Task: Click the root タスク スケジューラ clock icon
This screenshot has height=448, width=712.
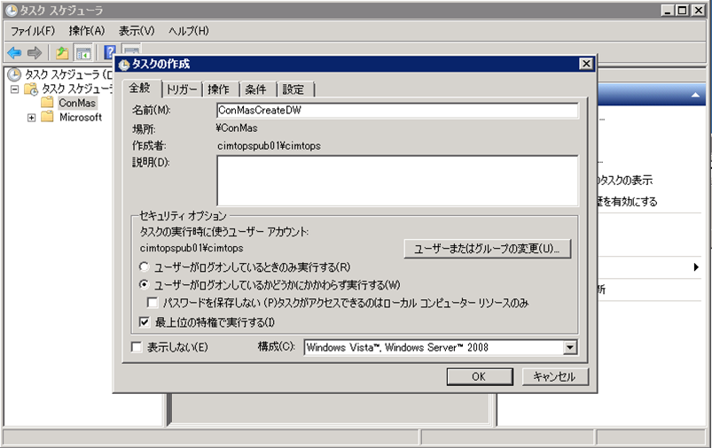Action: (x=13, y=74)
